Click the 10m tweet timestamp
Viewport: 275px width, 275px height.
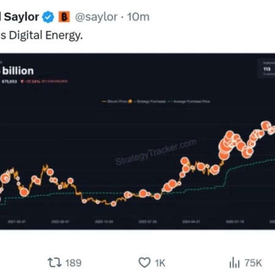click(138, 16)
